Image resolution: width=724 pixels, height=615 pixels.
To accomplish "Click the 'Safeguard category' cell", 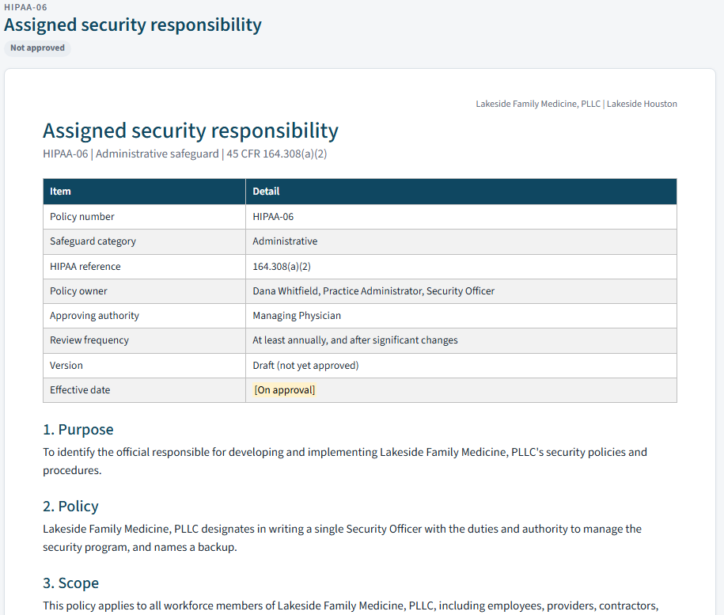I will (x=145, y=241).
